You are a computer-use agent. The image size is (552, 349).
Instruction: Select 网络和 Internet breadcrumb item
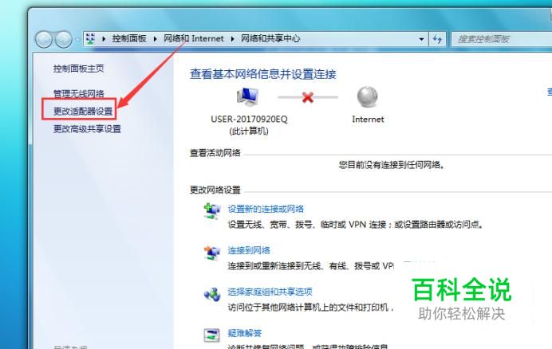(x=193, y=38)
